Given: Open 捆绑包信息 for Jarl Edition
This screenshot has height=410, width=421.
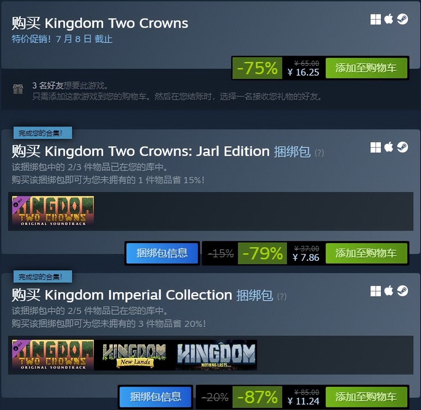Looking at the screenshot, I should pos(162,253).
